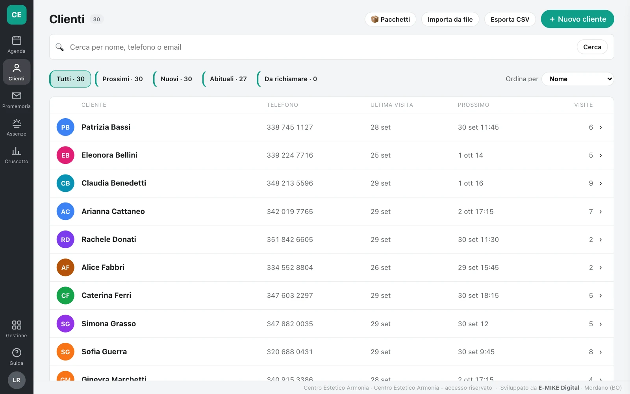Screen dimensions: 630x394
Task: Expand Simona Grasso row chevron
Action: 600,324
